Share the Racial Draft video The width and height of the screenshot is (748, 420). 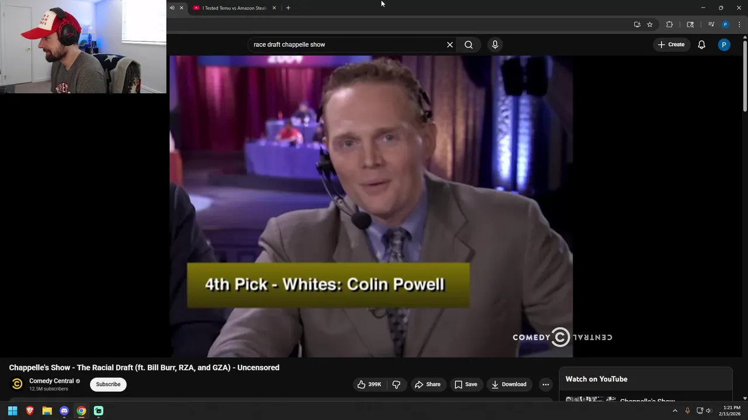428,384
